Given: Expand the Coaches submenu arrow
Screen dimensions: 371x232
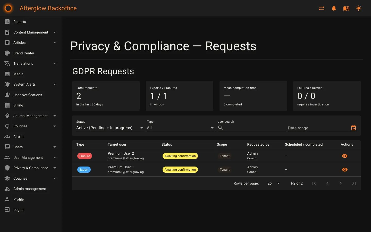Looking at the screenshot, I should [x=55, y=178].
